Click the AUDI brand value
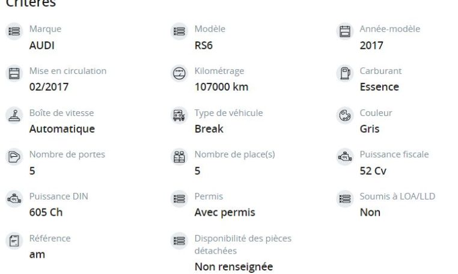Image resolution: width=458 pixels, height=274 pixels. 41,46
